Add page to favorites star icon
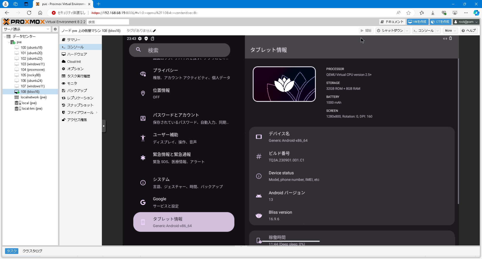This screenshot has width=482, height=259. coord(408,13)
